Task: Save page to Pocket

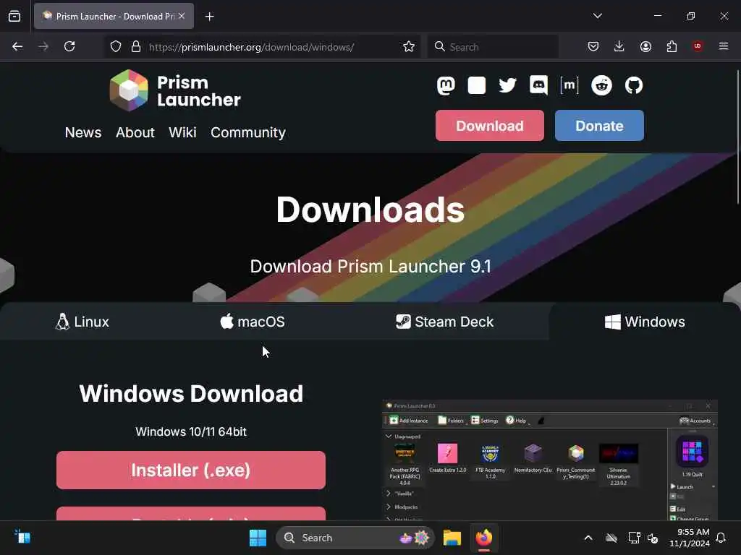Action: 593,46
